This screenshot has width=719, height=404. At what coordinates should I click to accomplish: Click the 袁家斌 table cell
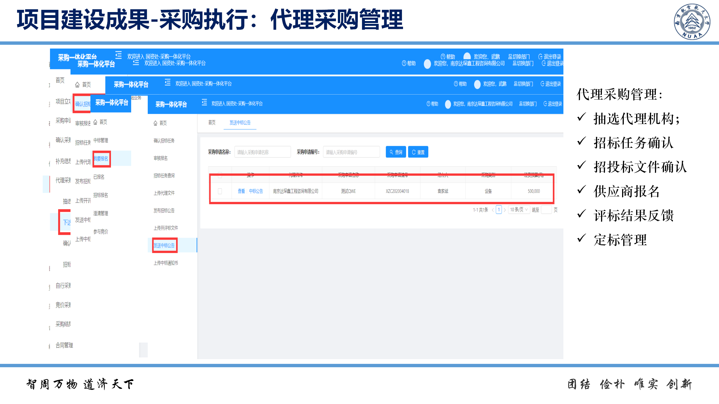pyautogui.click(x=443, y=191)
